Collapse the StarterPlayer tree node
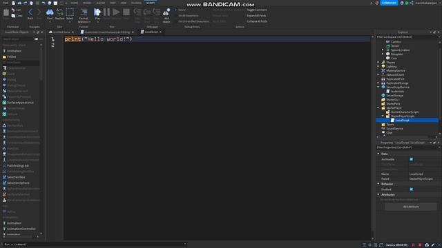Screen dimensions: 442x248 tap(378, 107)
